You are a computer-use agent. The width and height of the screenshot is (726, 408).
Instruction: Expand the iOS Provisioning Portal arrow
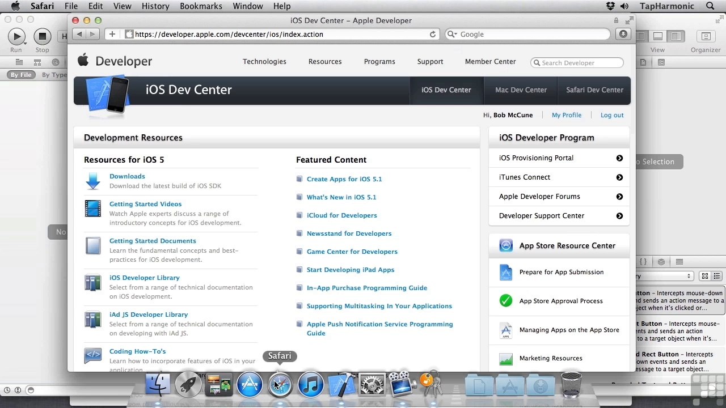619,158
